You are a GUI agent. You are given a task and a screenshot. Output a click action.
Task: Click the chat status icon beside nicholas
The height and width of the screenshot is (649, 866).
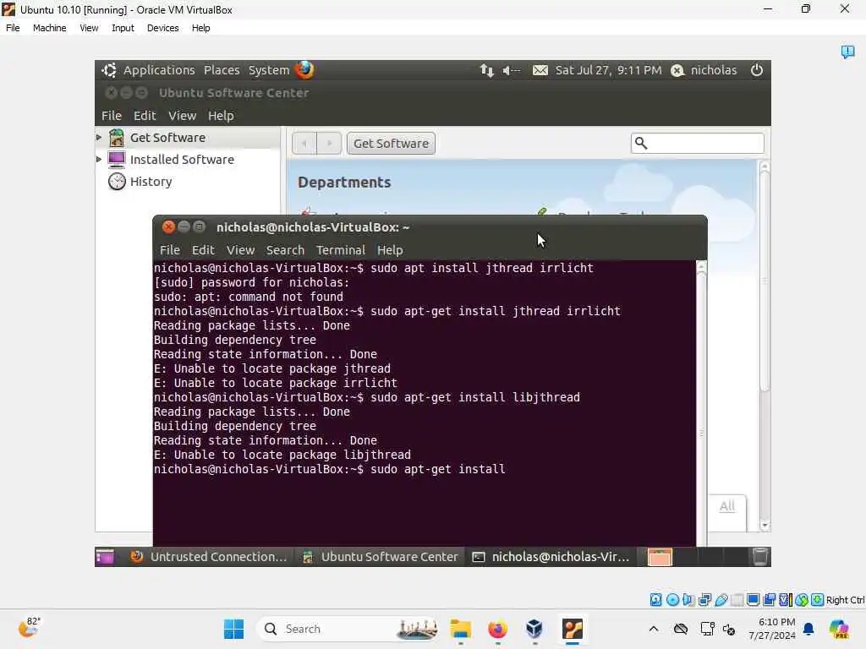tap(677, 71)
